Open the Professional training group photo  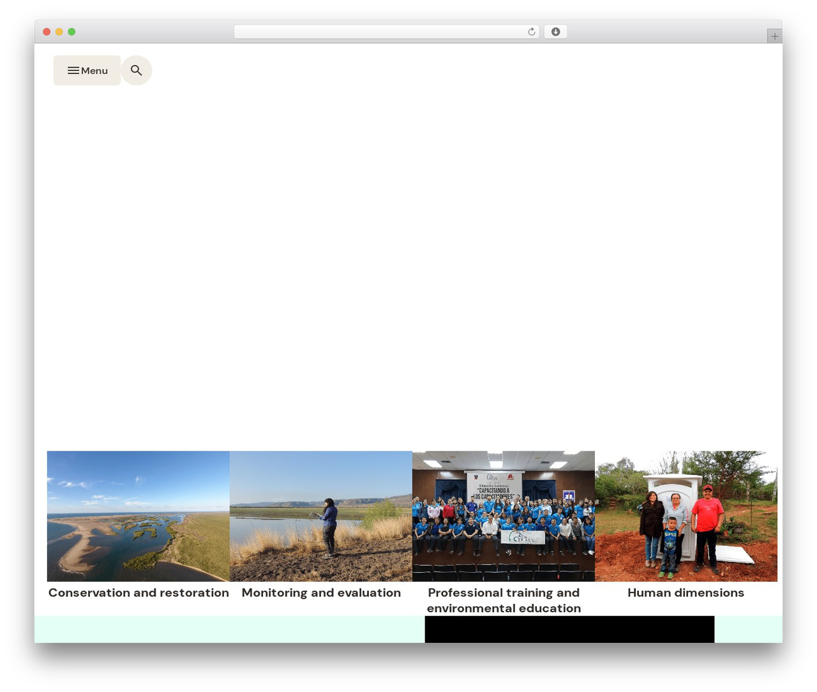click(x=504, y=516)
